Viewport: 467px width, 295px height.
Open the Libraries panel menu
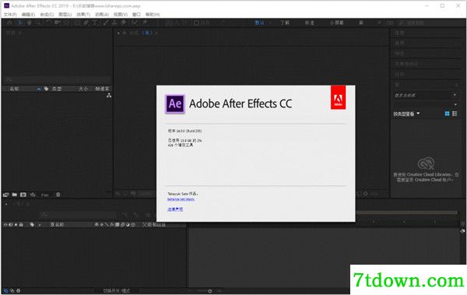457,85
